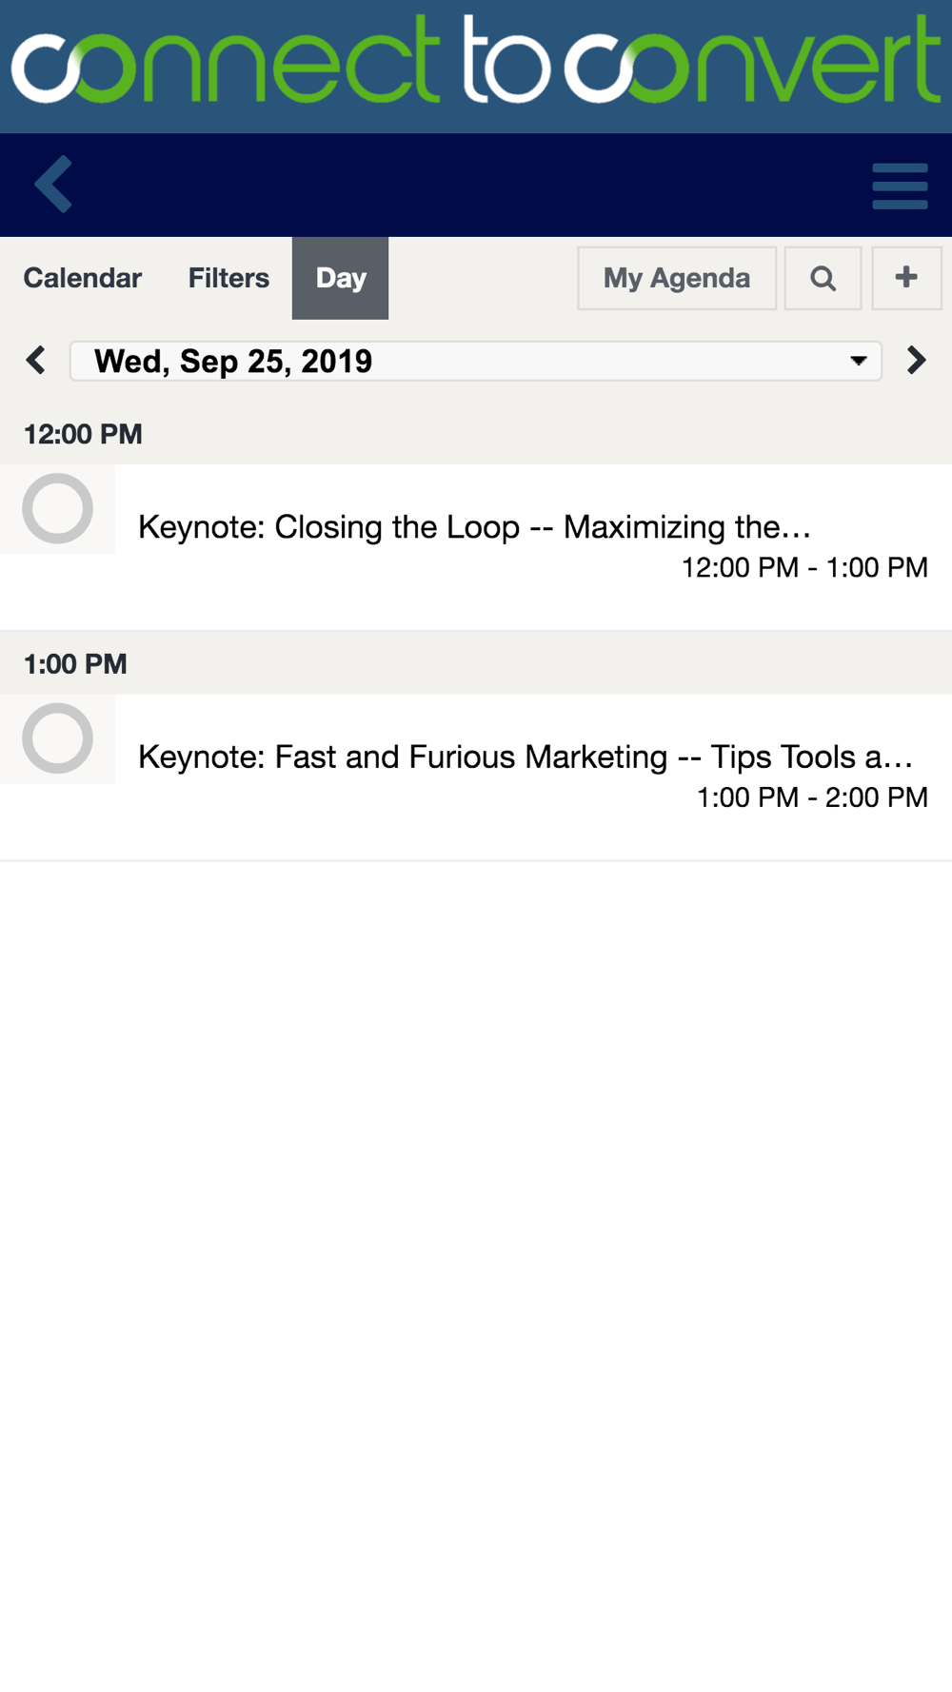Go to previous day arrow

36,361
